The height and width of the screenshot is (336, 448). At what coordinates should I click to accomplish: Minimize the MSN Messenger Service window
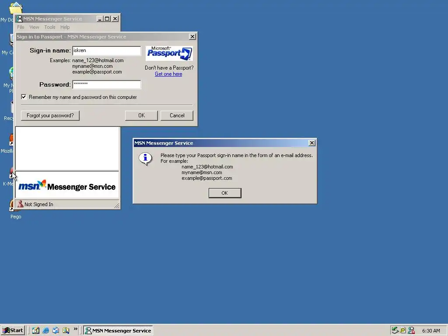click(100, 19)
